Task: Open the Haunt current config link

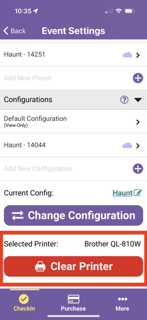Action: click(123, 193)
